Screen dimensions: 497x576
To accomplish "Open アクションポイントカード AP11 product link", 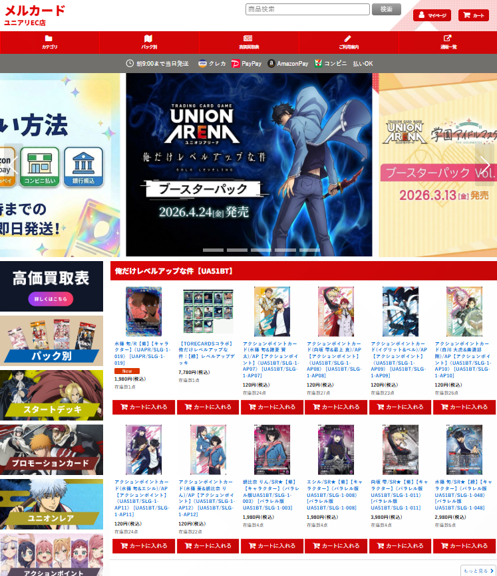I will 142,498.
